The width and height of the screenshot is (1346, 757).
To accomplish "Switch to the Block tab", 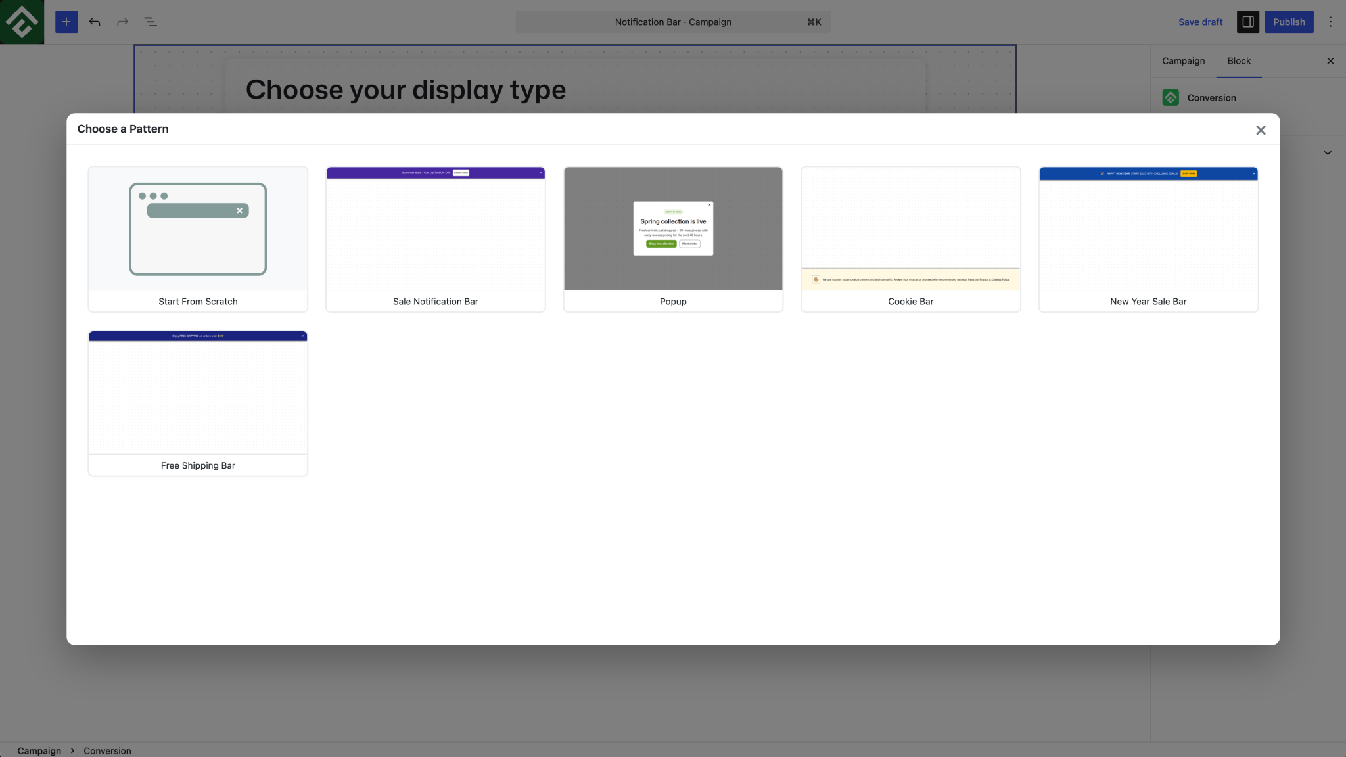I will coord(1239,61).
